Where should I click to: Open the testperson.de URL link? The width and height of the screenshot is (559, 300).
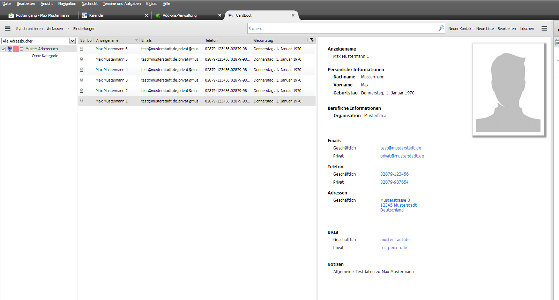pyautogui.click(x=394, y=248)
